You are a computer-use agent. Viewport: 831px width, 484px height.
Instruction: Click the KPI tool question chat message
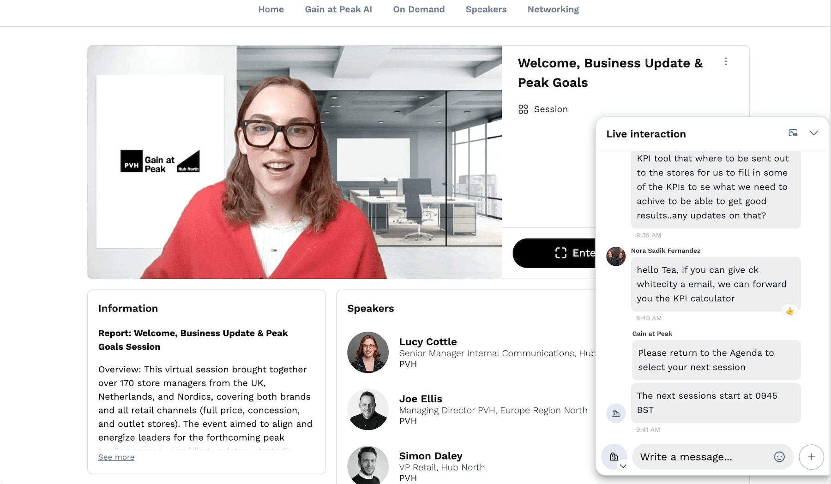[x=716, y=190]
